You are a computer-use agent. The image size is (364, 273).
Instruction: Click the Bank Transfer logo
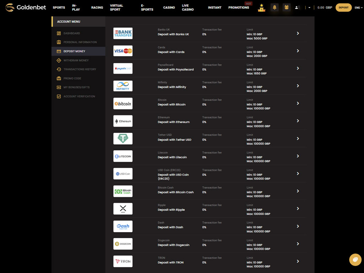(123, 33)
